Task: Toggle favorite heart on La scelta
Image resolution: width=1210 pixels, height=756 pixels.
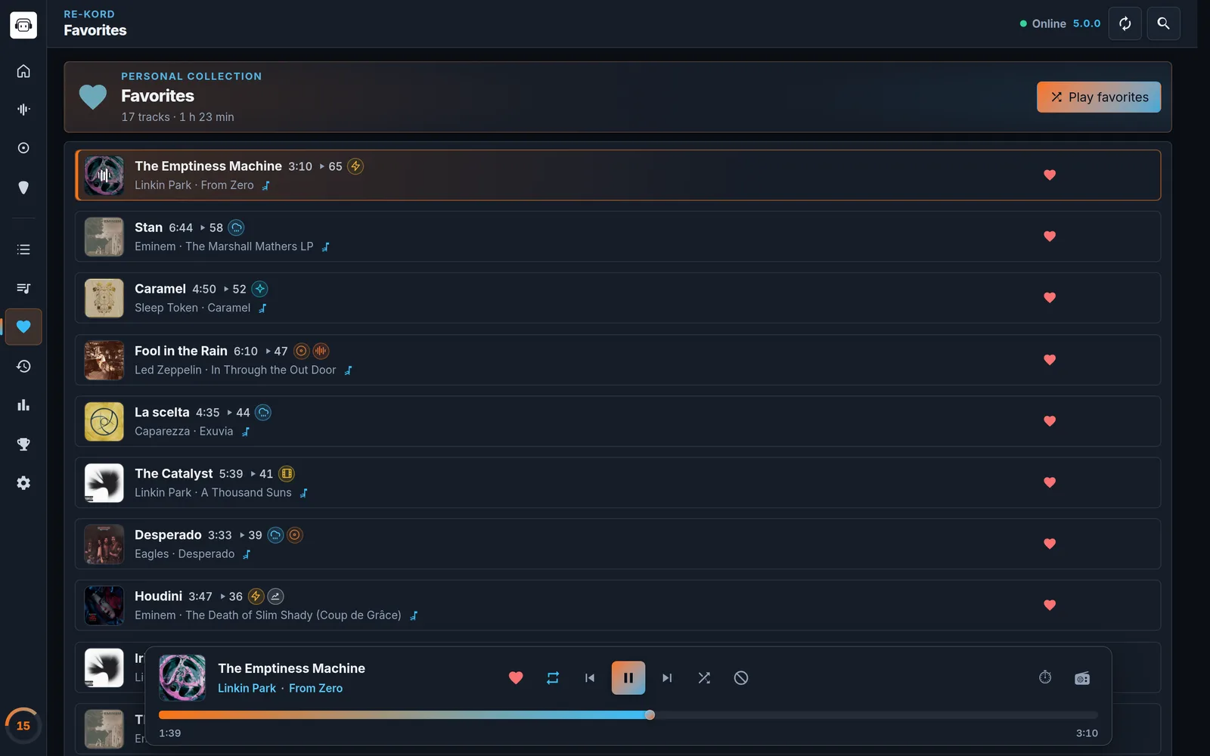Action: click(1050, 421)
